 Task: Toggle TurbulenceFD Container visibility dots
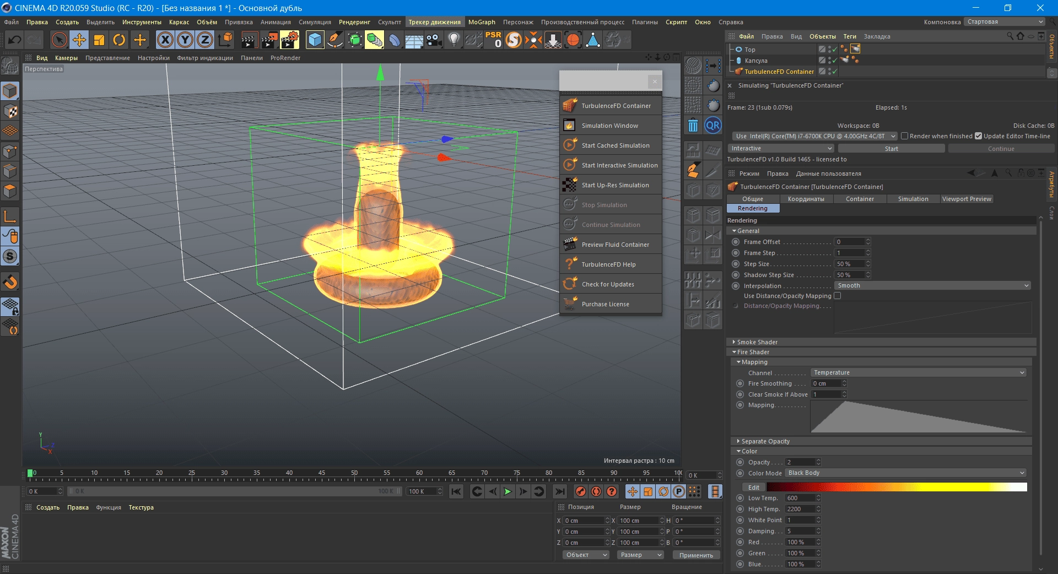click(830, 72)
